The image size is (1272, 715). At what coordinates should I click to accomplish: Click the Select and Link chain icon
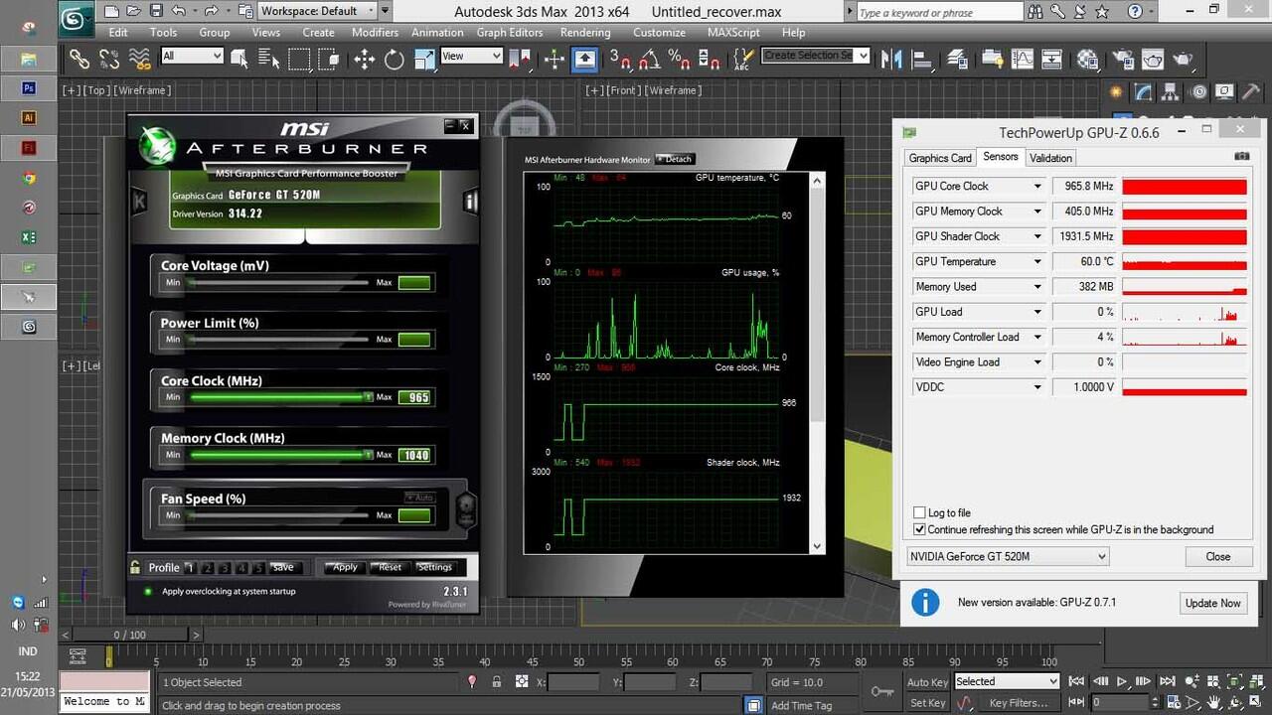tap(79, 60)
